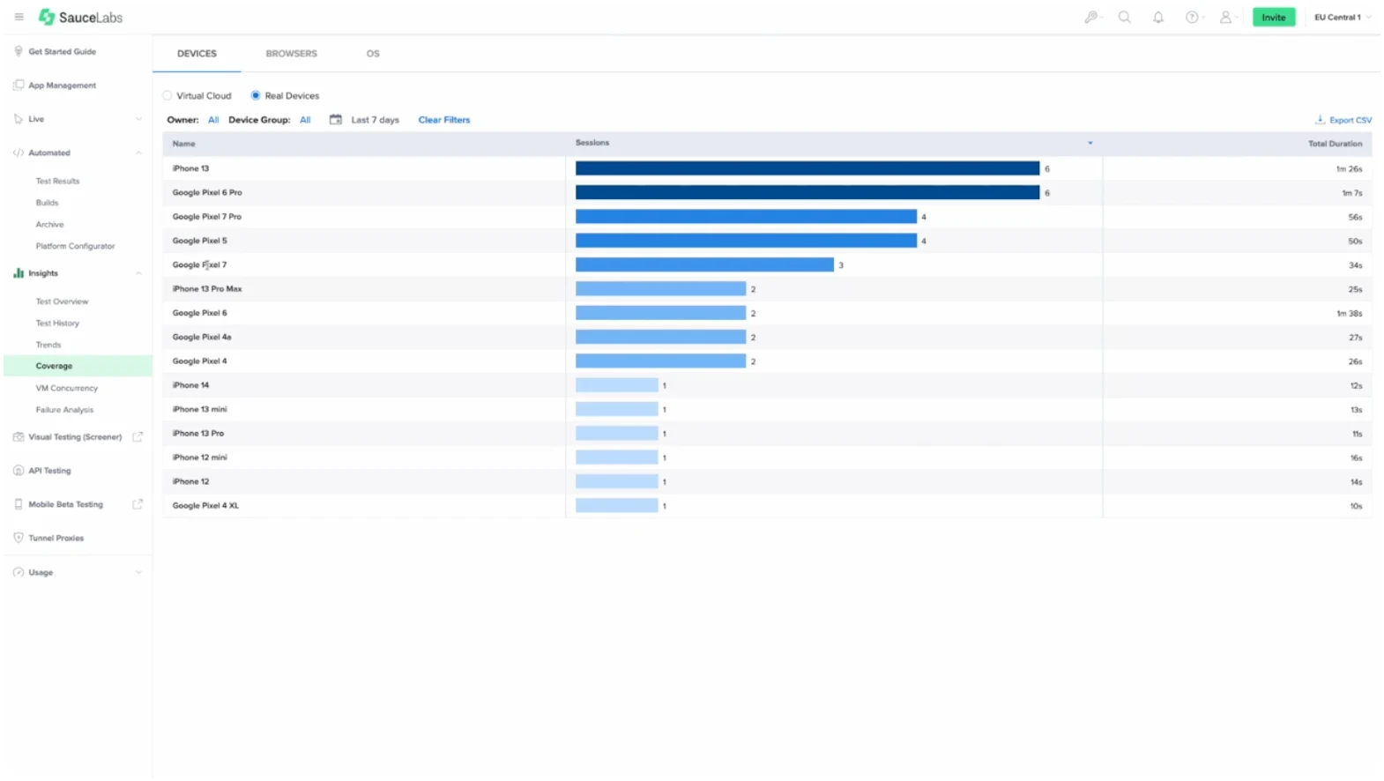This screenshot has height=781, width=1384.
Task: Select Coverage under Insights
Action: (x=78, y=366)
